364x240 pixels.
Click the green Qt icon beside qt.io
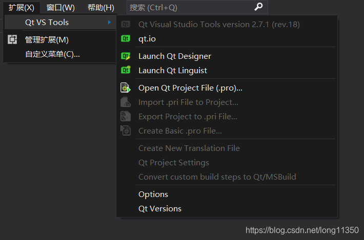pos(126,38)
